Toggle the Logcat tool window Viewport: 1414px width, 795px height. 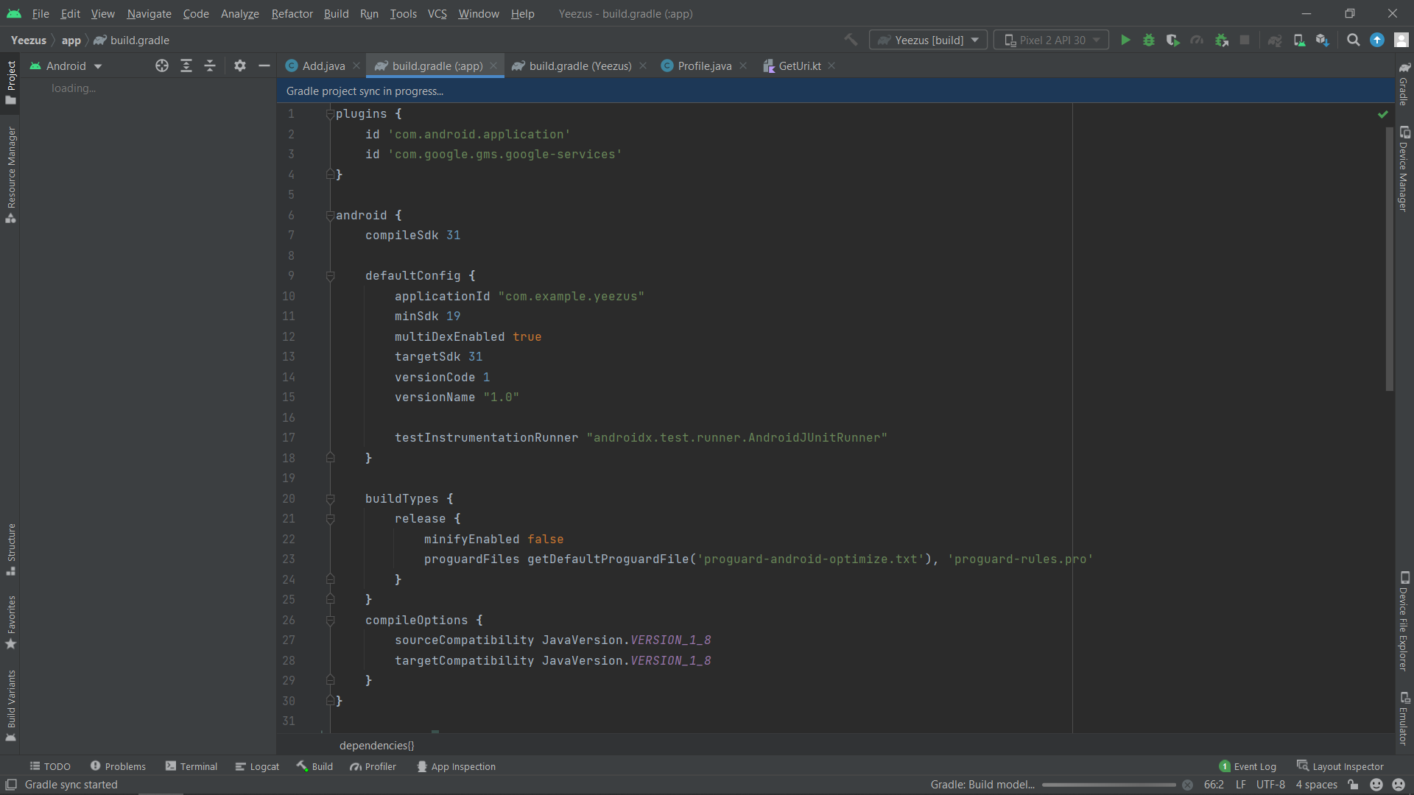(256, 766)
